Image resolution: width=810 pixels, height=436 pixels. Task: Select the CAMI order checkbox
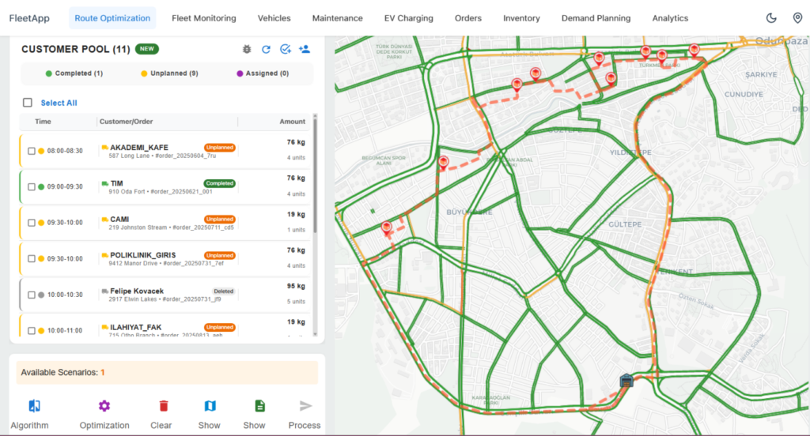click(32, 223)
